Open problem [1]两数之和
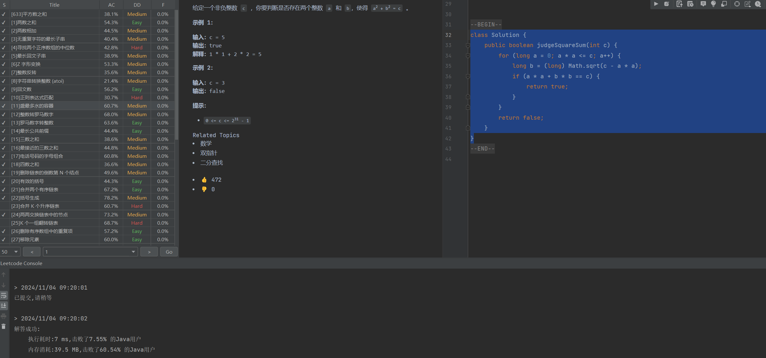This screenshot has width=766, height=358. tap(24, 22)
